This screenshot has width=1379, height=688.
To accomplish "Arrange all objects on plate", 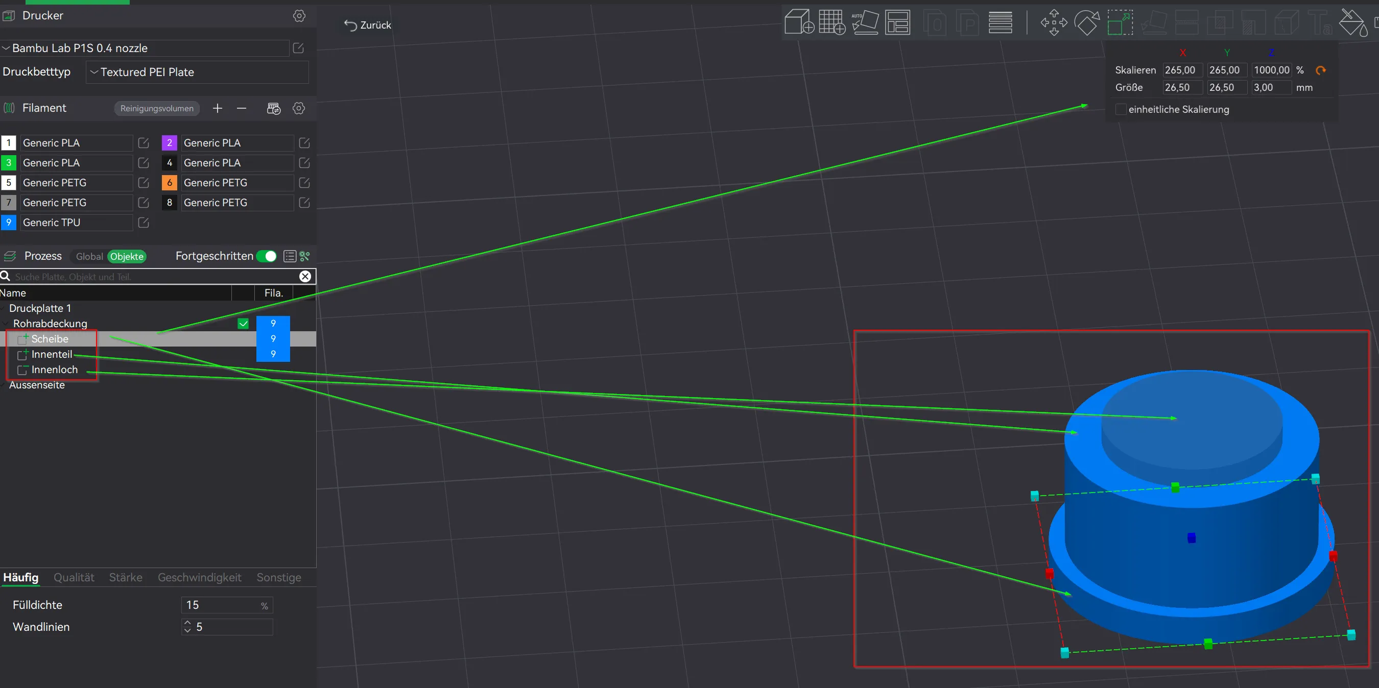I will tap(898, 22).
